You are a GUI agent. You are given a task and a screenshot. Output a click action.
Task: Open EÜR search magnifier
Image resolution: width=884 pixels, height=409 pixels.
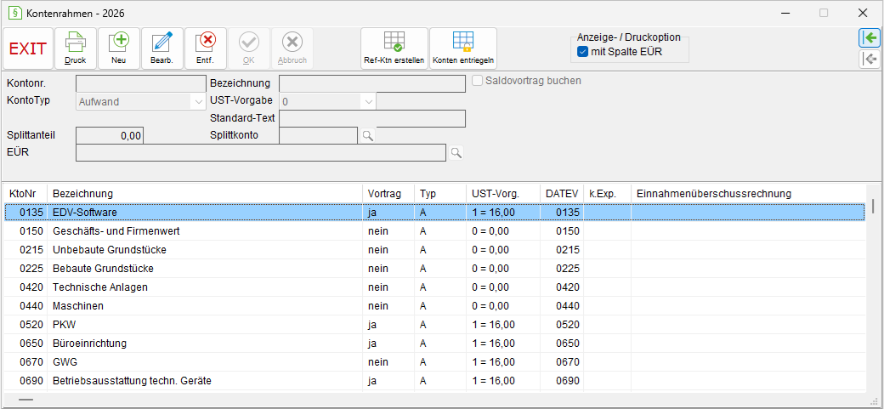coord(456,152)
